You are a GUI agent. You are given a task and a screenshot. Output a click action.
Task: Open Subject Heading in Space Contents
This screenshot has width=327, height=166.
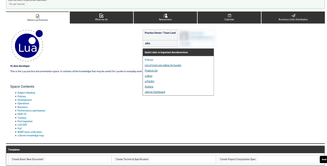[x=26, y=93]
